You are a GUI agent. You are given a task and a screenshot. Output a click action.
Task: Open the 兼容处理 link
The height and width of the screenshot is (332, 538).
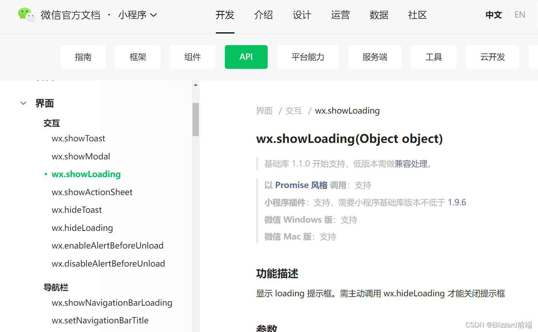(x=411, y=164)
